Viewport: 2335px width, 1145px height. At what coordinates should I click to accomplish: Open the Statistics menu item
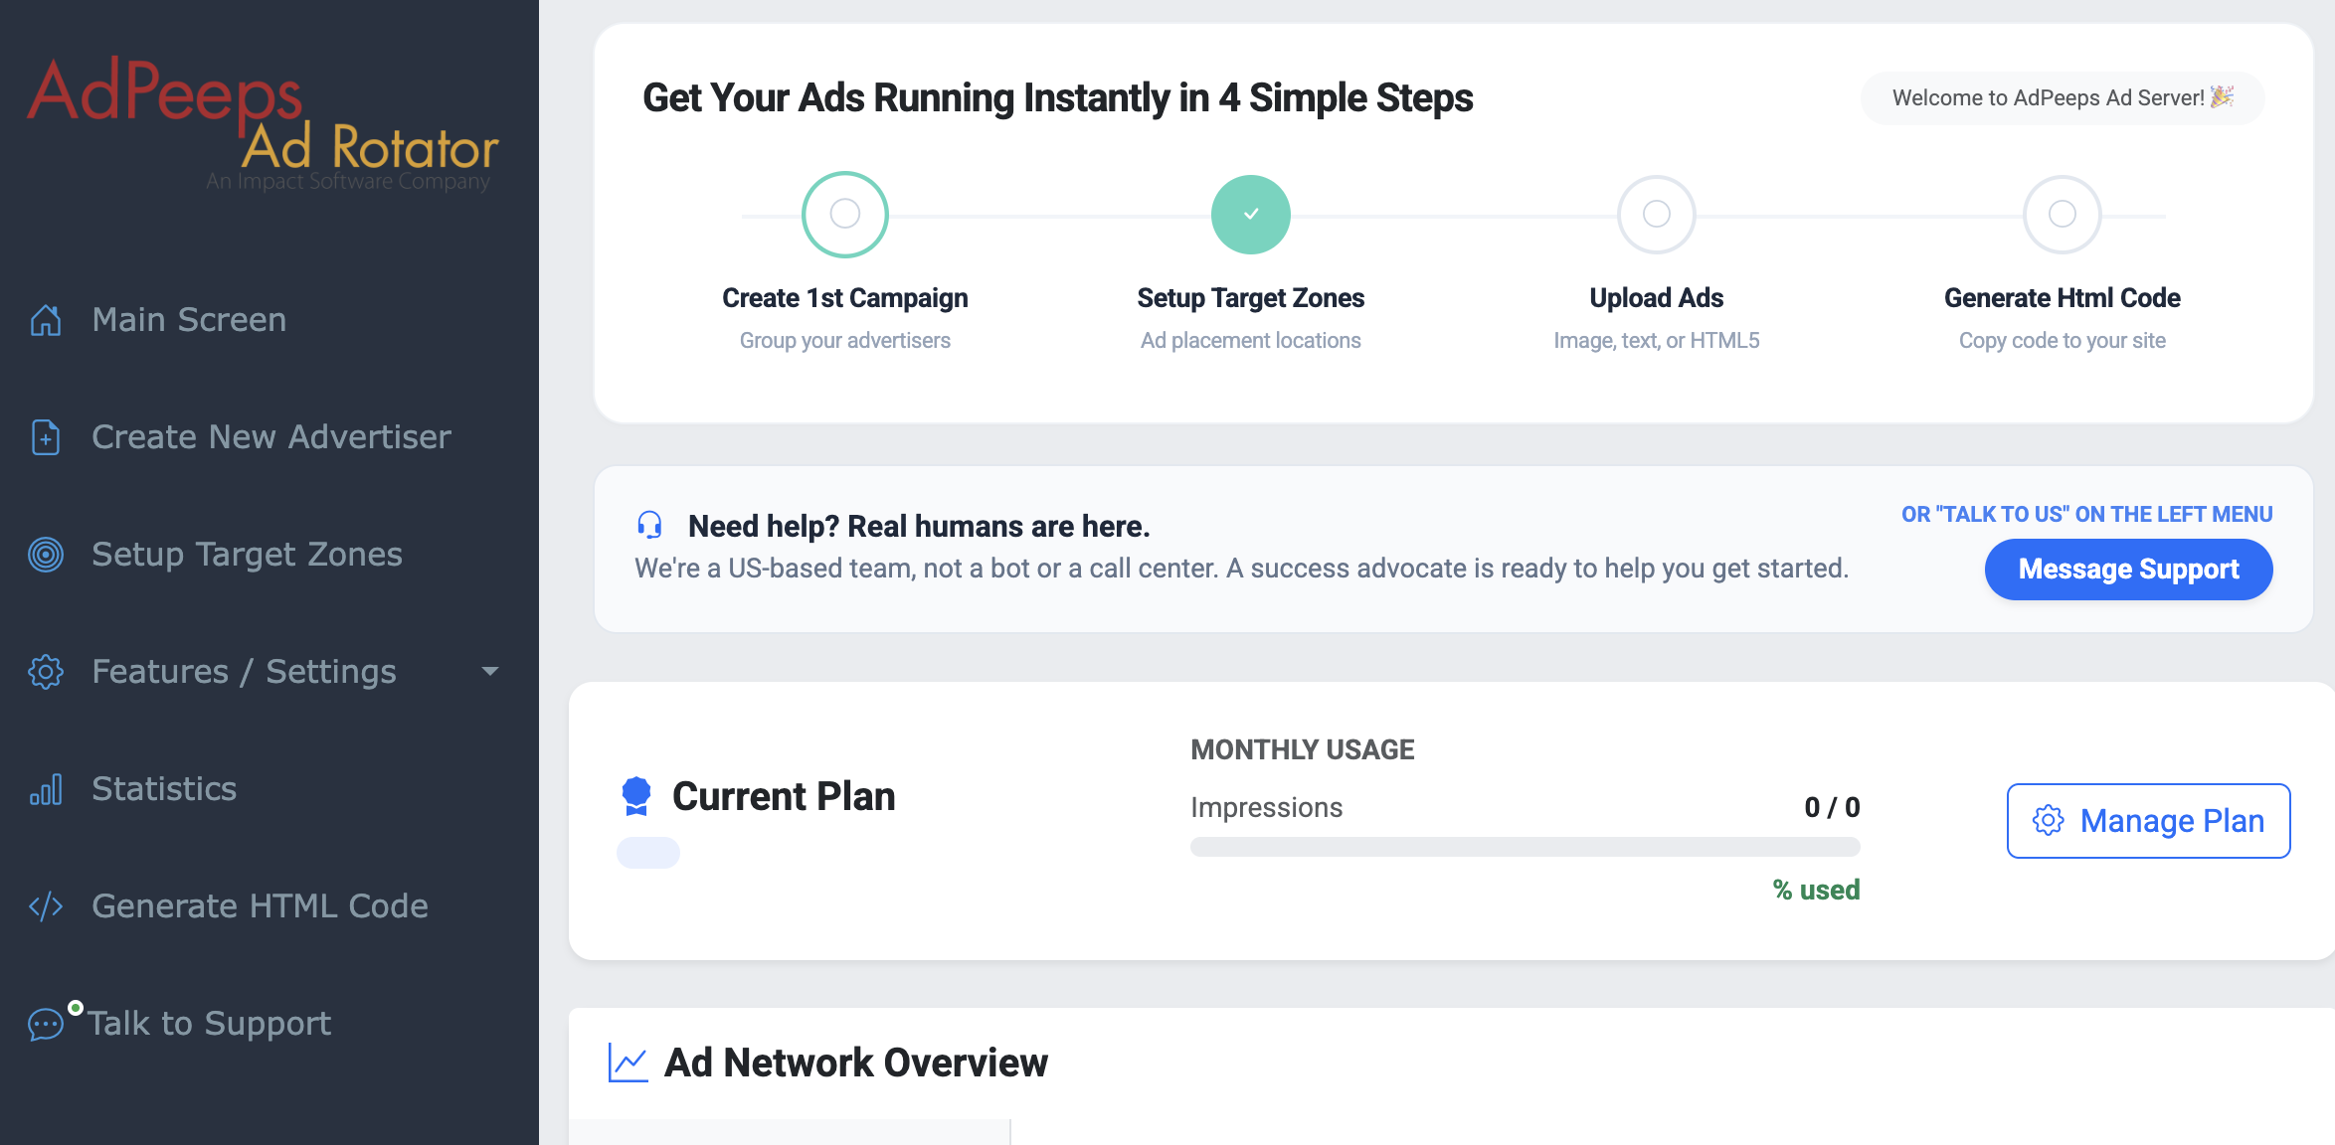pos(164,789)
